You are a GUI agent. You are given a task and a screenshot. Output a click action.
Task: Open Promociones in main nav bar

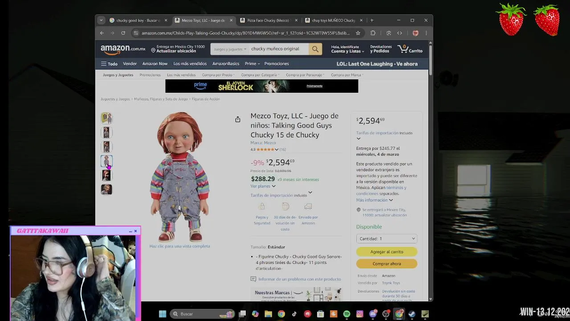pyautogui.click(x=277, y=64)
